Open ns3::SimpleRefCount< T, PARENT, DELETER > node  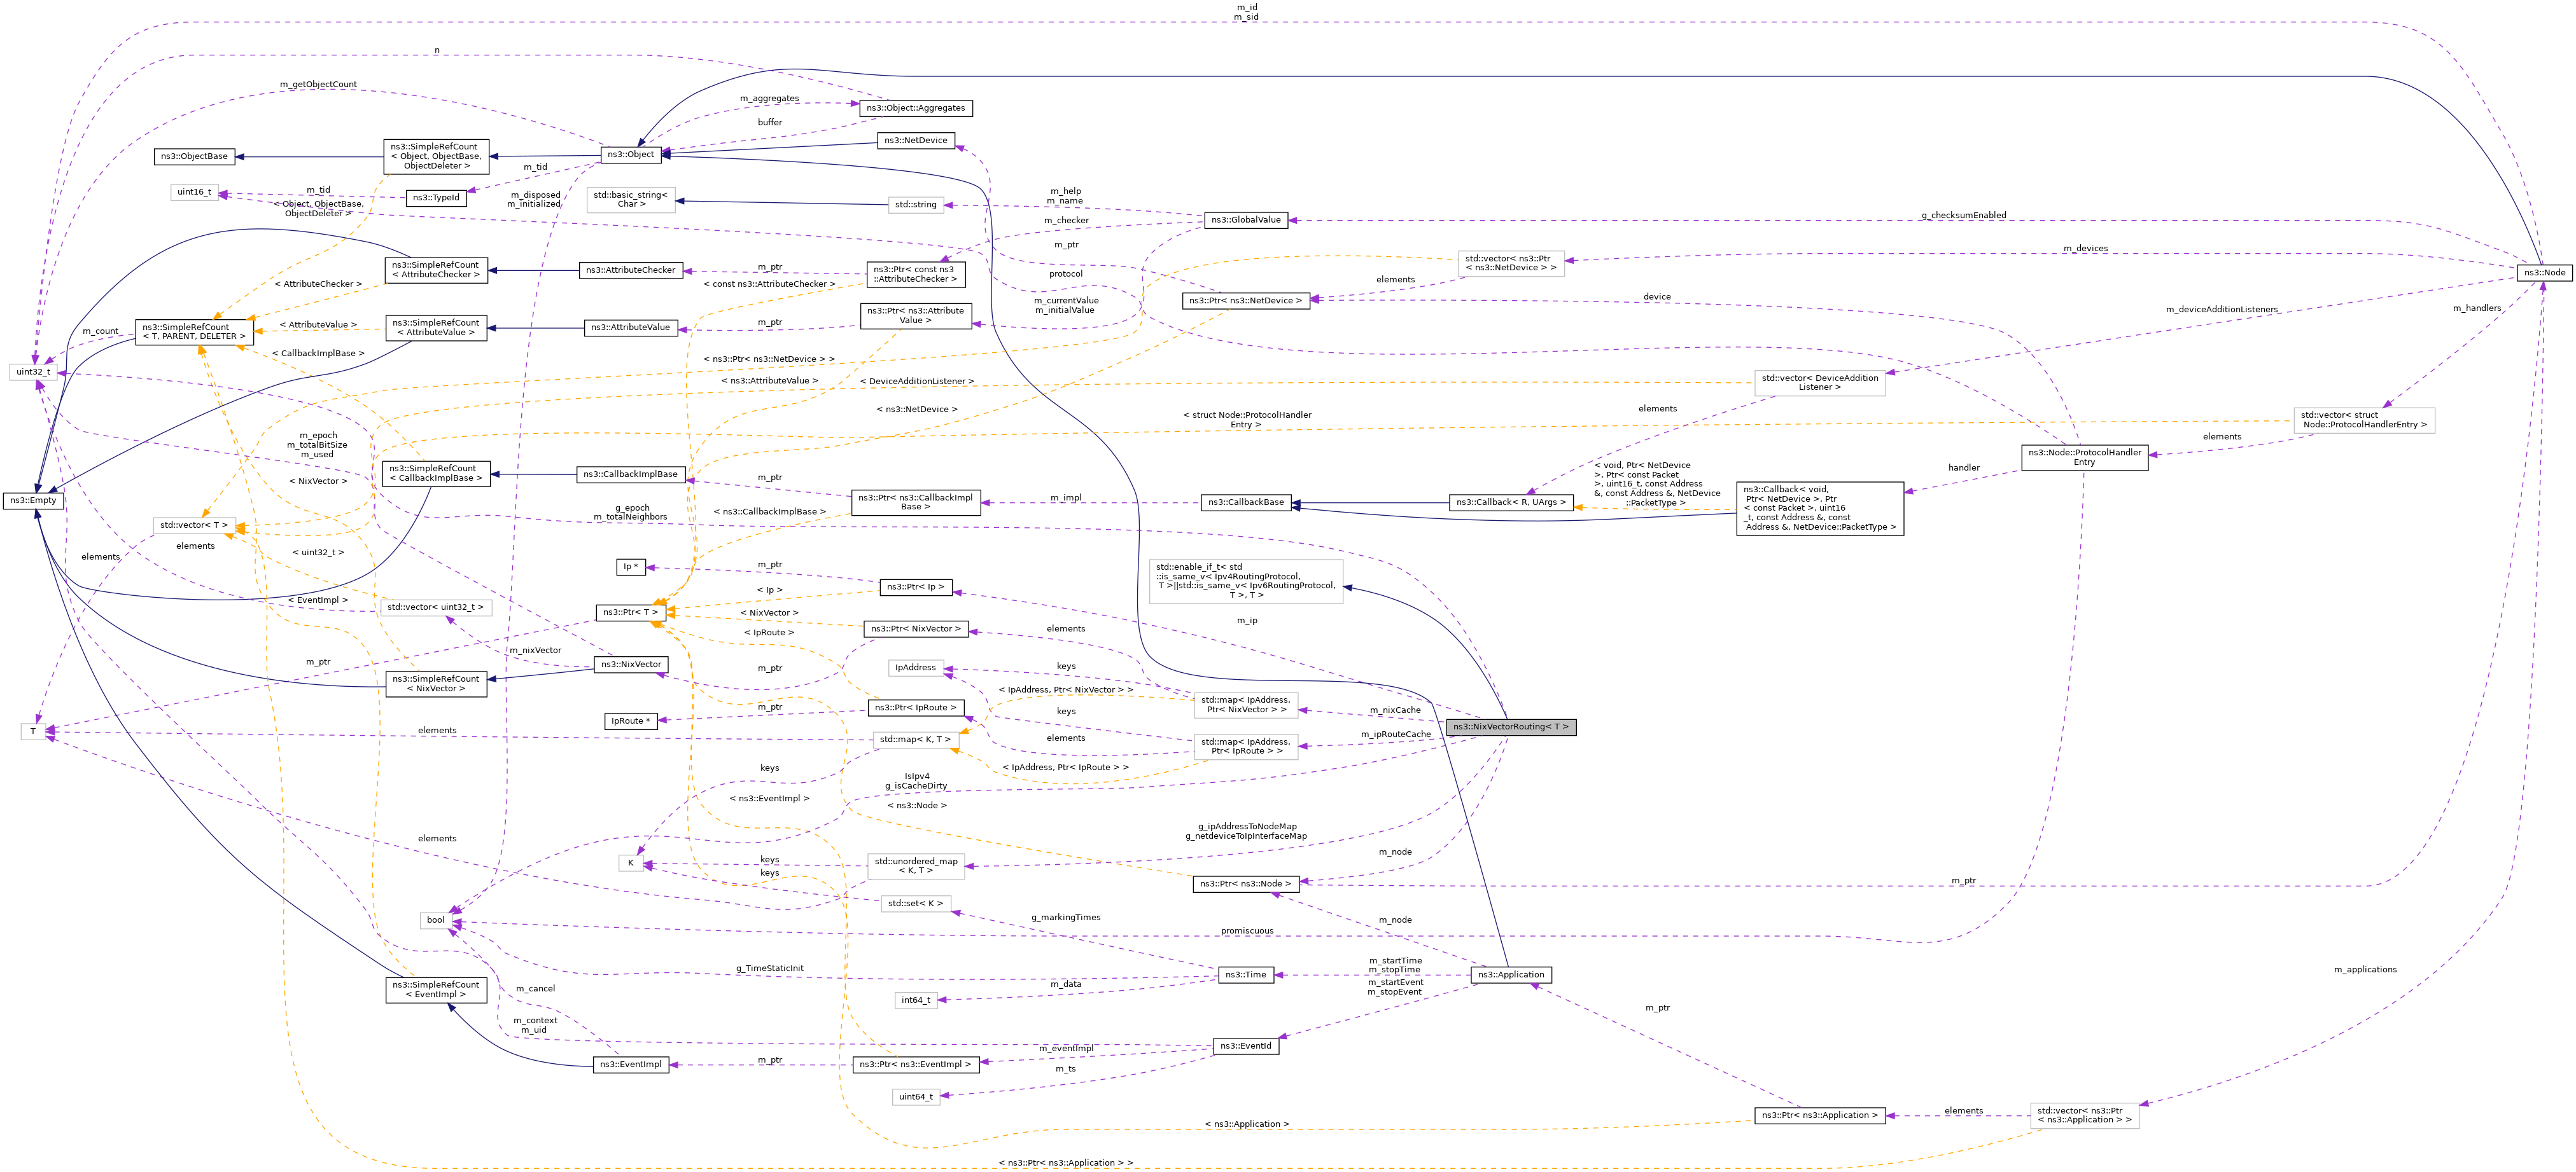tap(194, 332)
